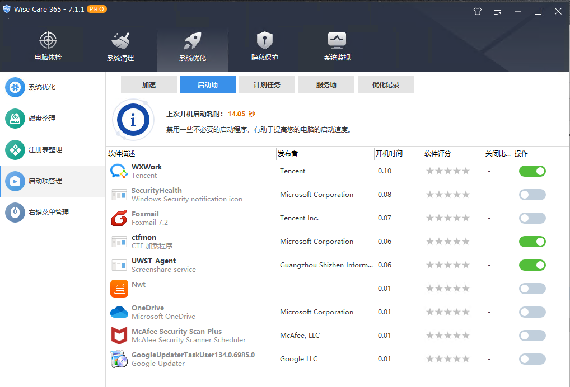
Task: Enable McAfee Security Scan Plus toggle
Action: (532, 335)
